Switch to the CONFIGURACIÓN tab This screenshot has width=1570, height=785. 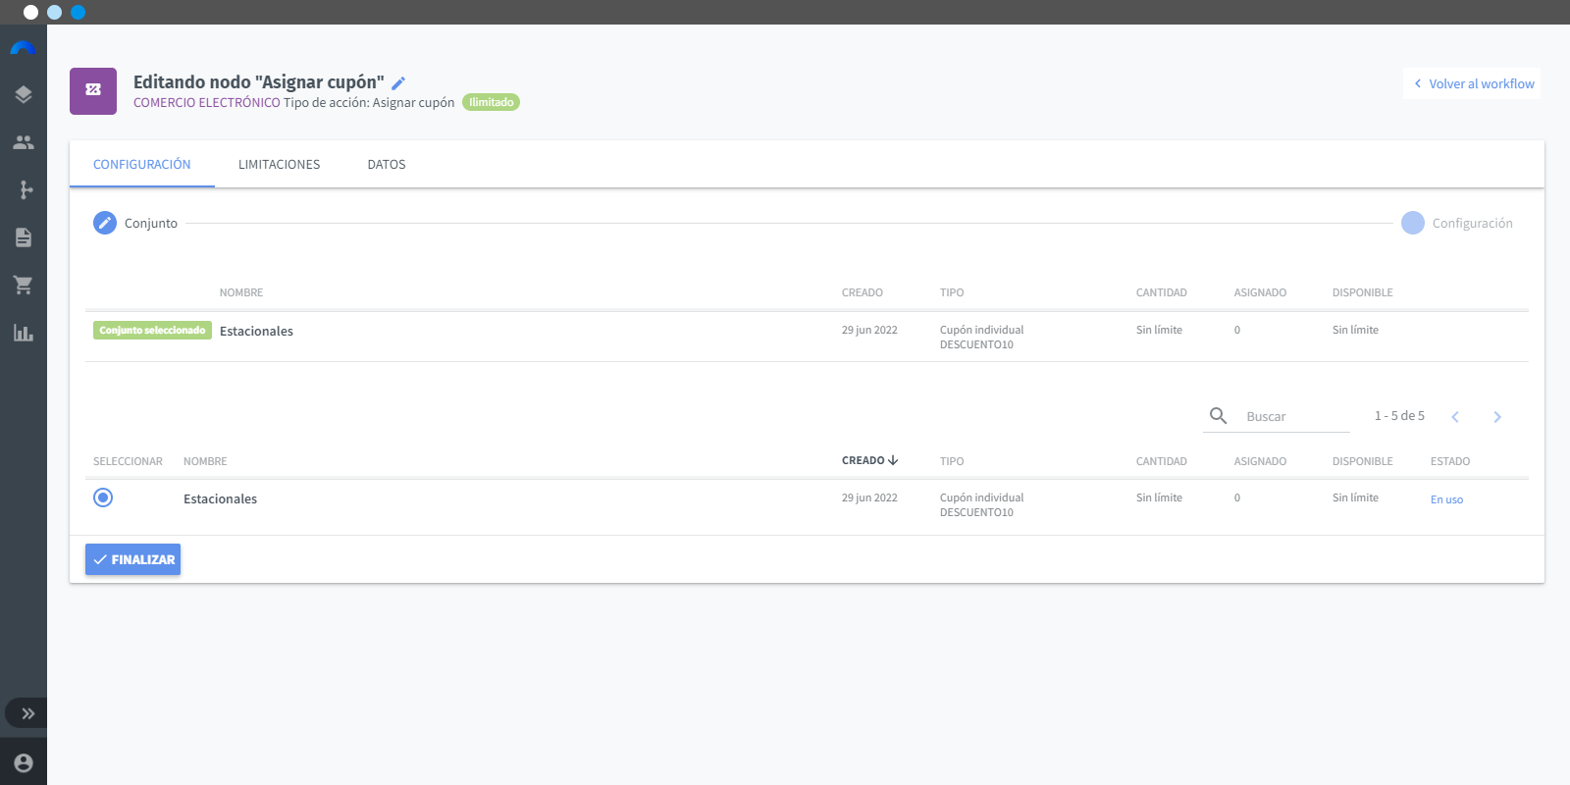click(x=142, y=164)
